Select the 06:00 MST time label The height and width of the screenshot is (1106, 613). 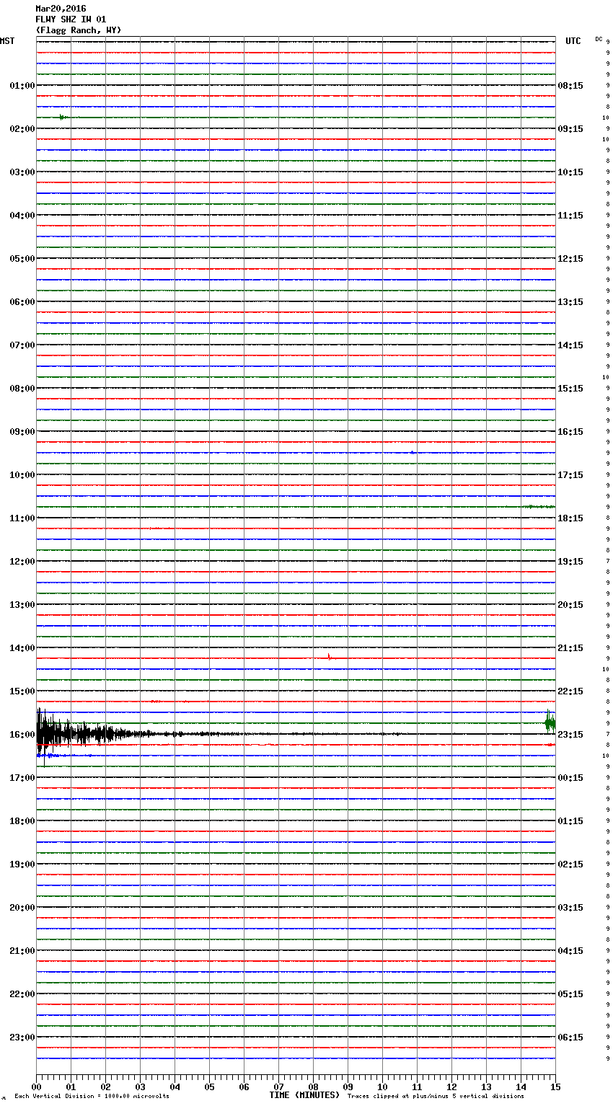[22, 302]
